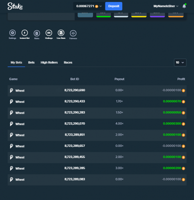Screen dimensions: 194x200
Task: Select the purple multiplier tile
Action: (158, 15)
